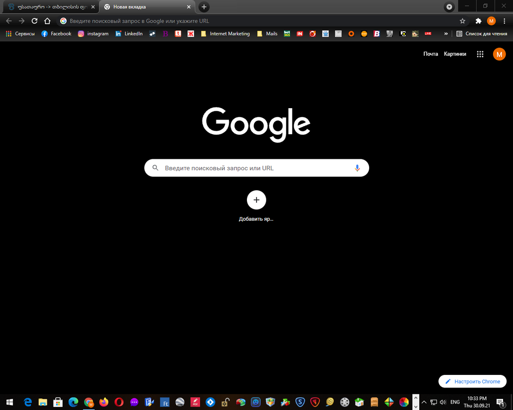Open the red PDF app on taskbar

pos(195,402)
